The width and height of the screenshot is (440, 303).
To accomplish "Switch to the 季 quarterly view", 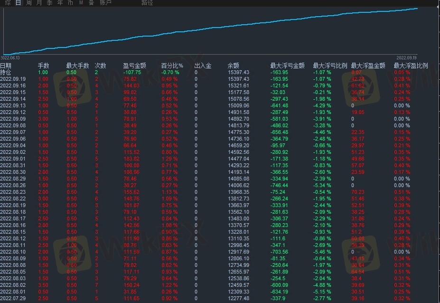I will [49, 3].
